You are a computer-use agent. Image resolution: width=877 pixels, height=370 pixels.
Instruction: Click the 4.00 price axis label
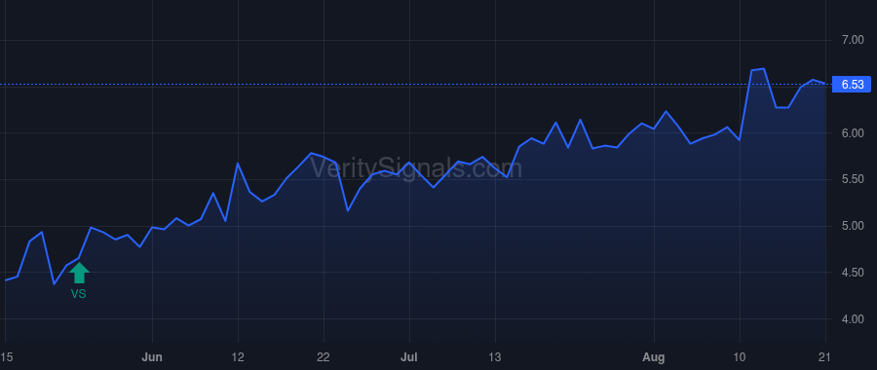point(853,319)
